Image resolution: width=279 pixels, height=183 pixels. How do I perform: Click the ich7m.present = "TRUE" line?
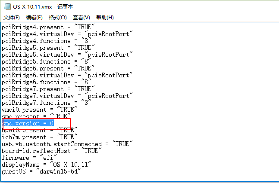(x=40, y=137)
